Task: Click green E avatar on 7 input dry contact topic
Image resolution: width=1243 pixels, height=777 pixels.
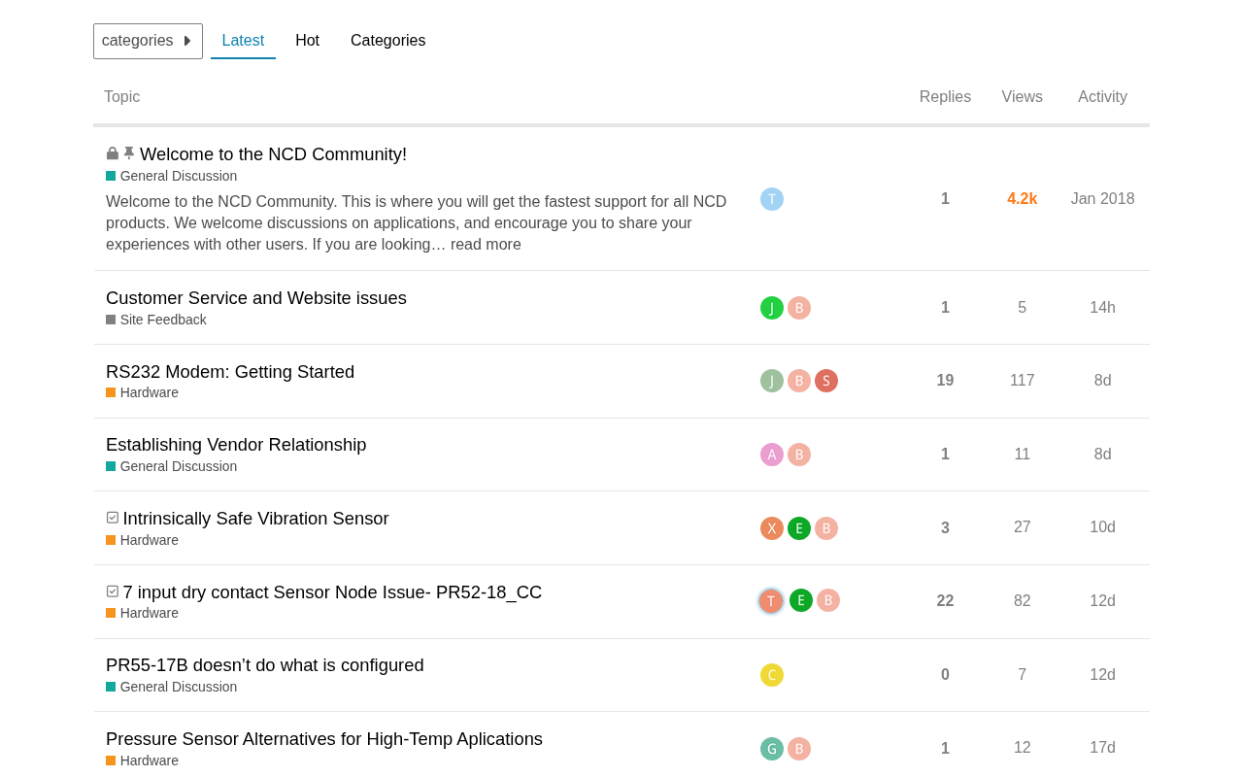Action: [801, 600]
